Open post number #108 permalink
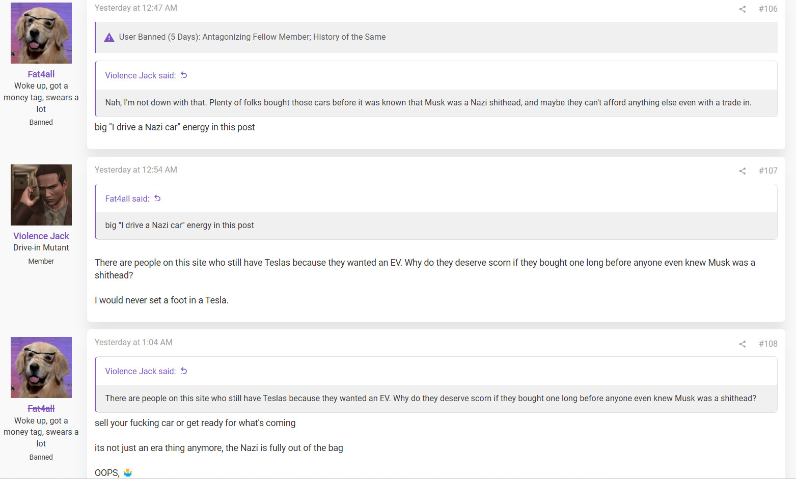796x479 pixels. 768,344
